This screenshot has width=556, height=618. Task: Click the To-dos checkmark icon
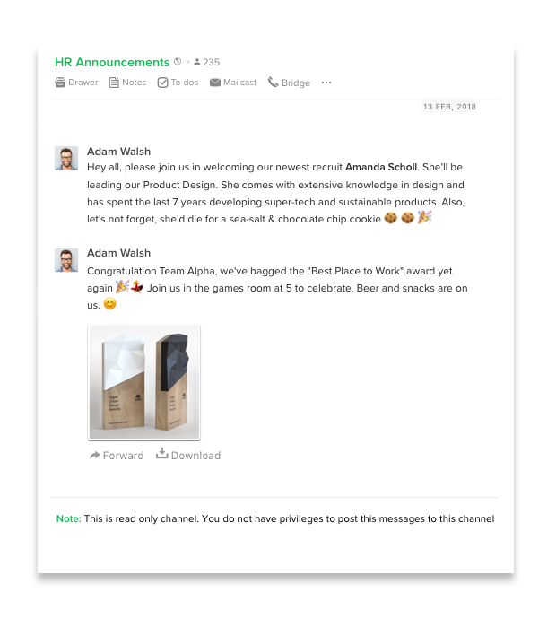[x=162, y=83]
